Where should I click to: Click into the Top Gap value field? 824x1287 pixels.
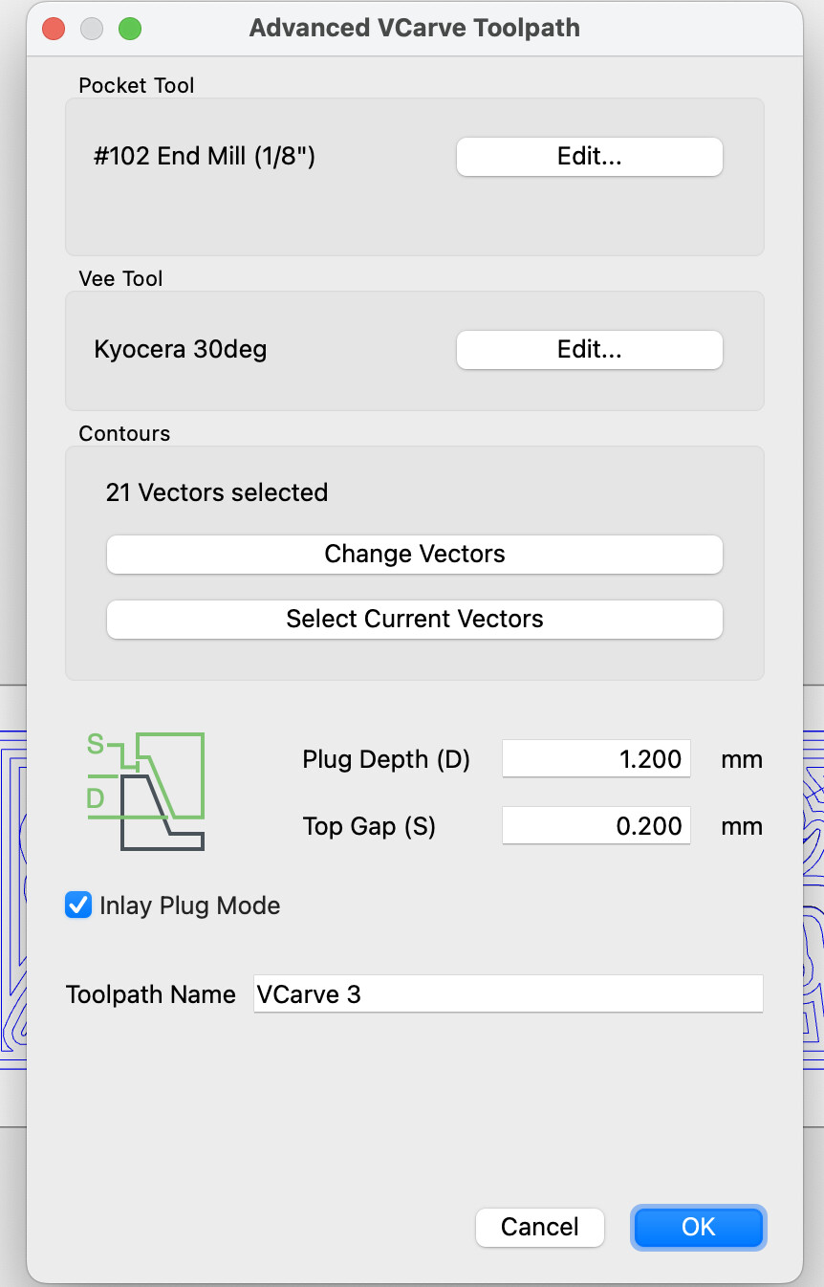596,826
